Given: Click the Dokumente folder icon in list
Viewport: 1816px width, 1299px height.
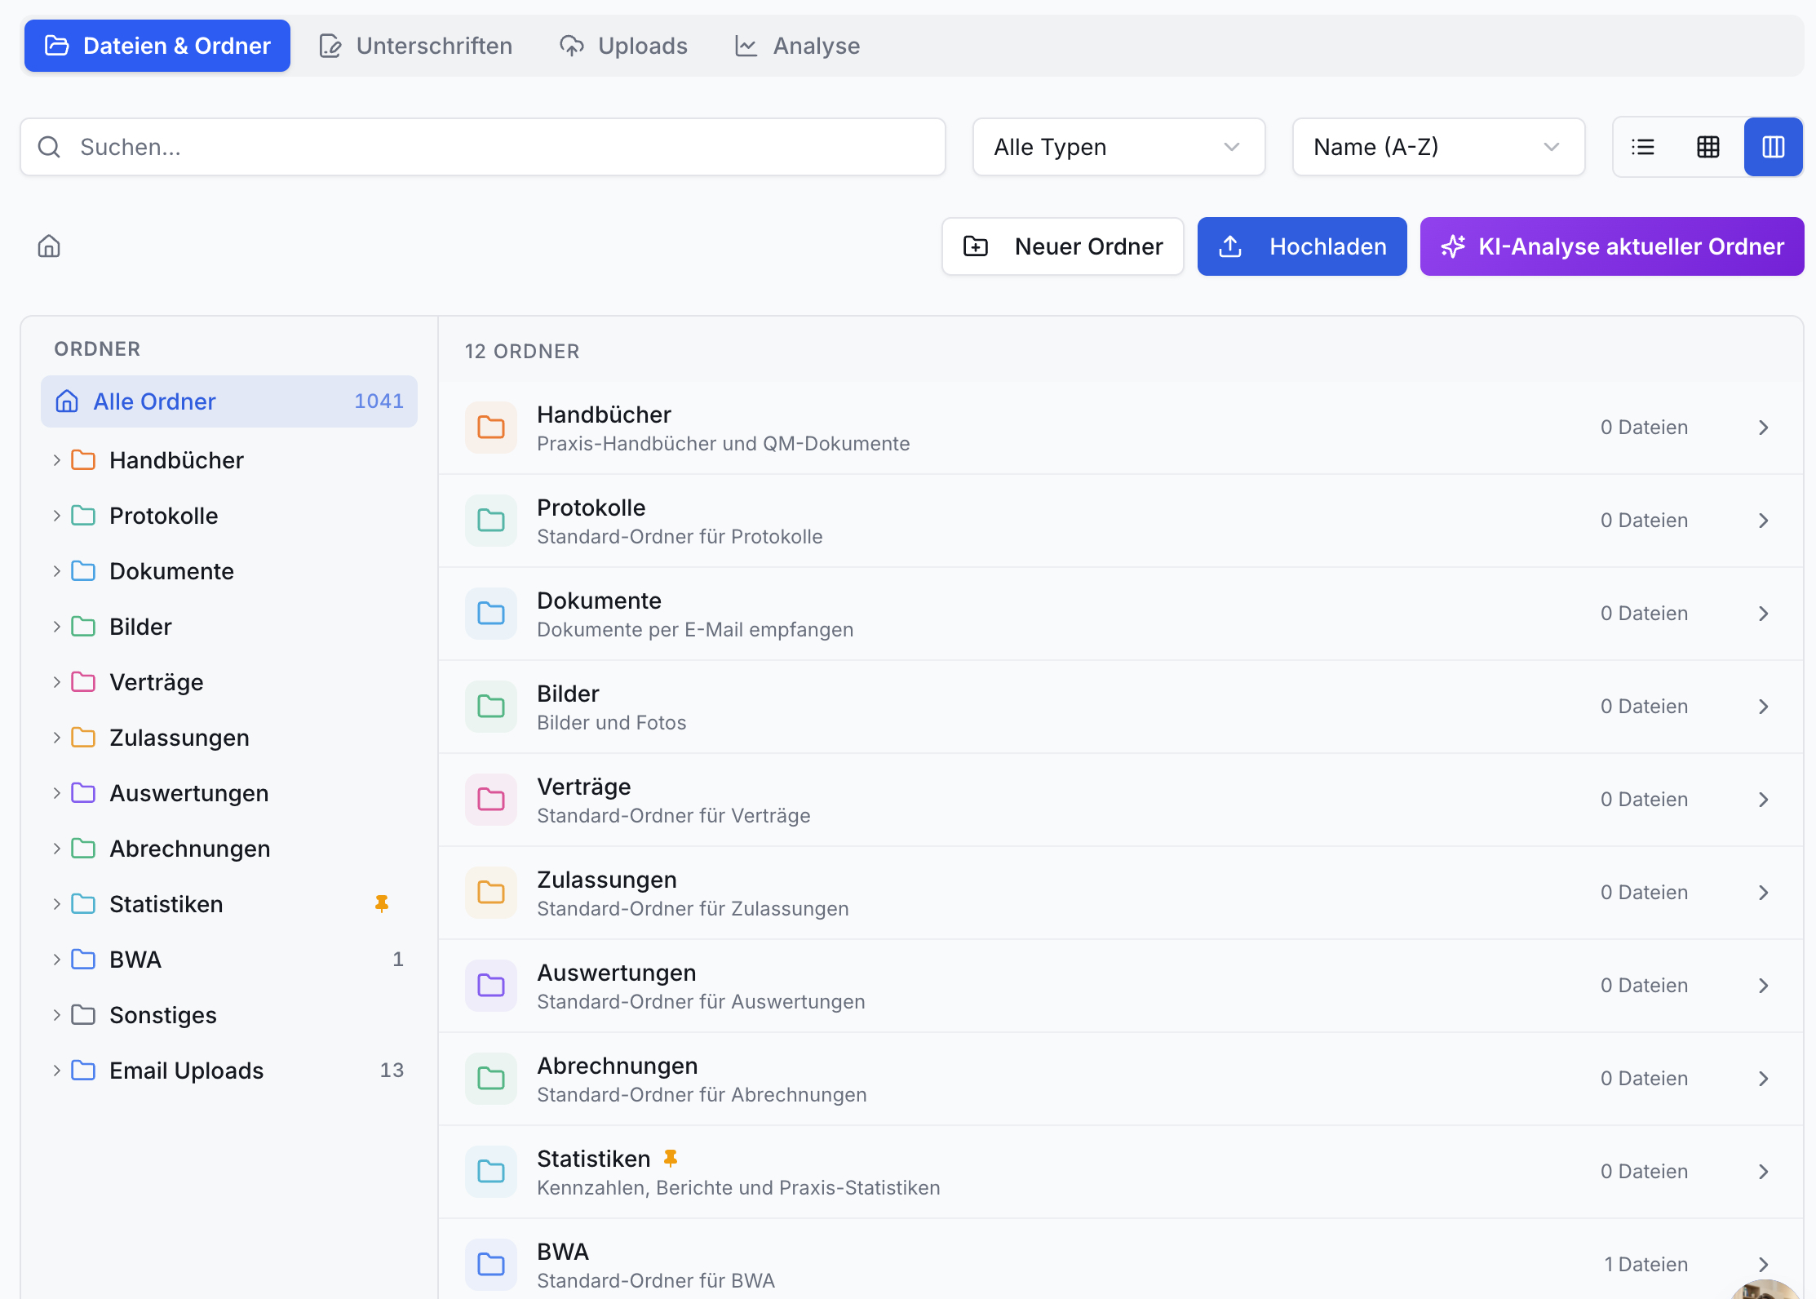Looking at the screenshot, I should coord(491,614).
